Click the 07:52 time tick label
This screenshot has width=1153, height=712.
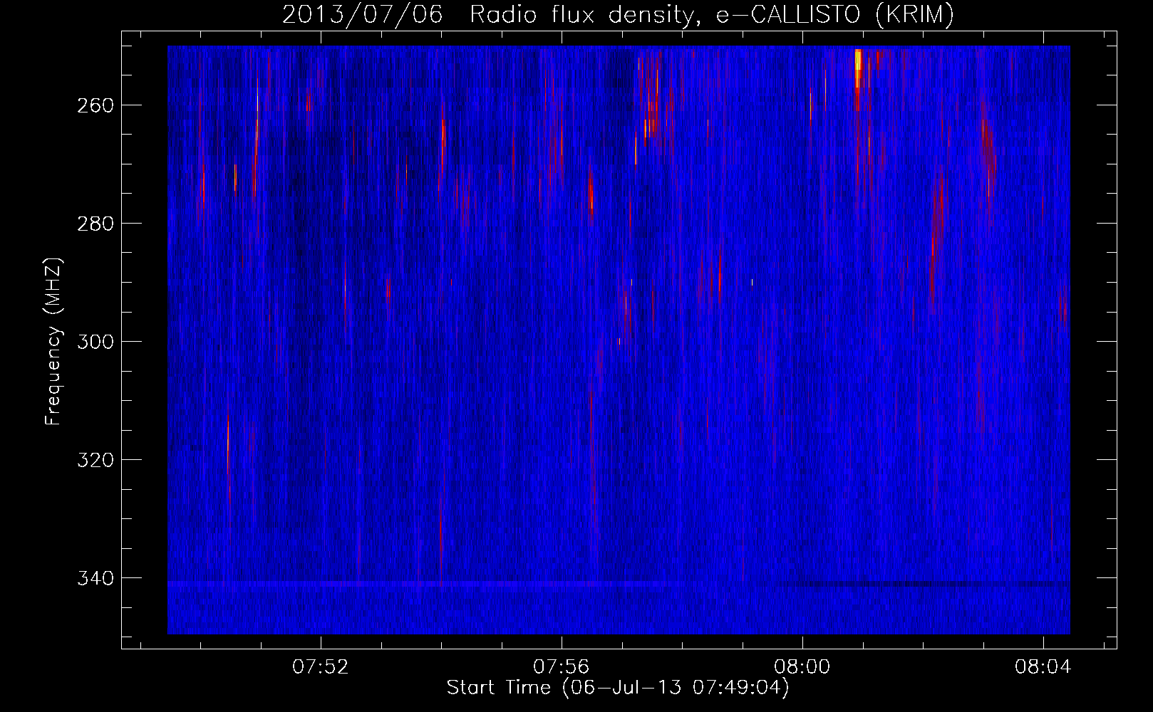[x=321, y=667]
